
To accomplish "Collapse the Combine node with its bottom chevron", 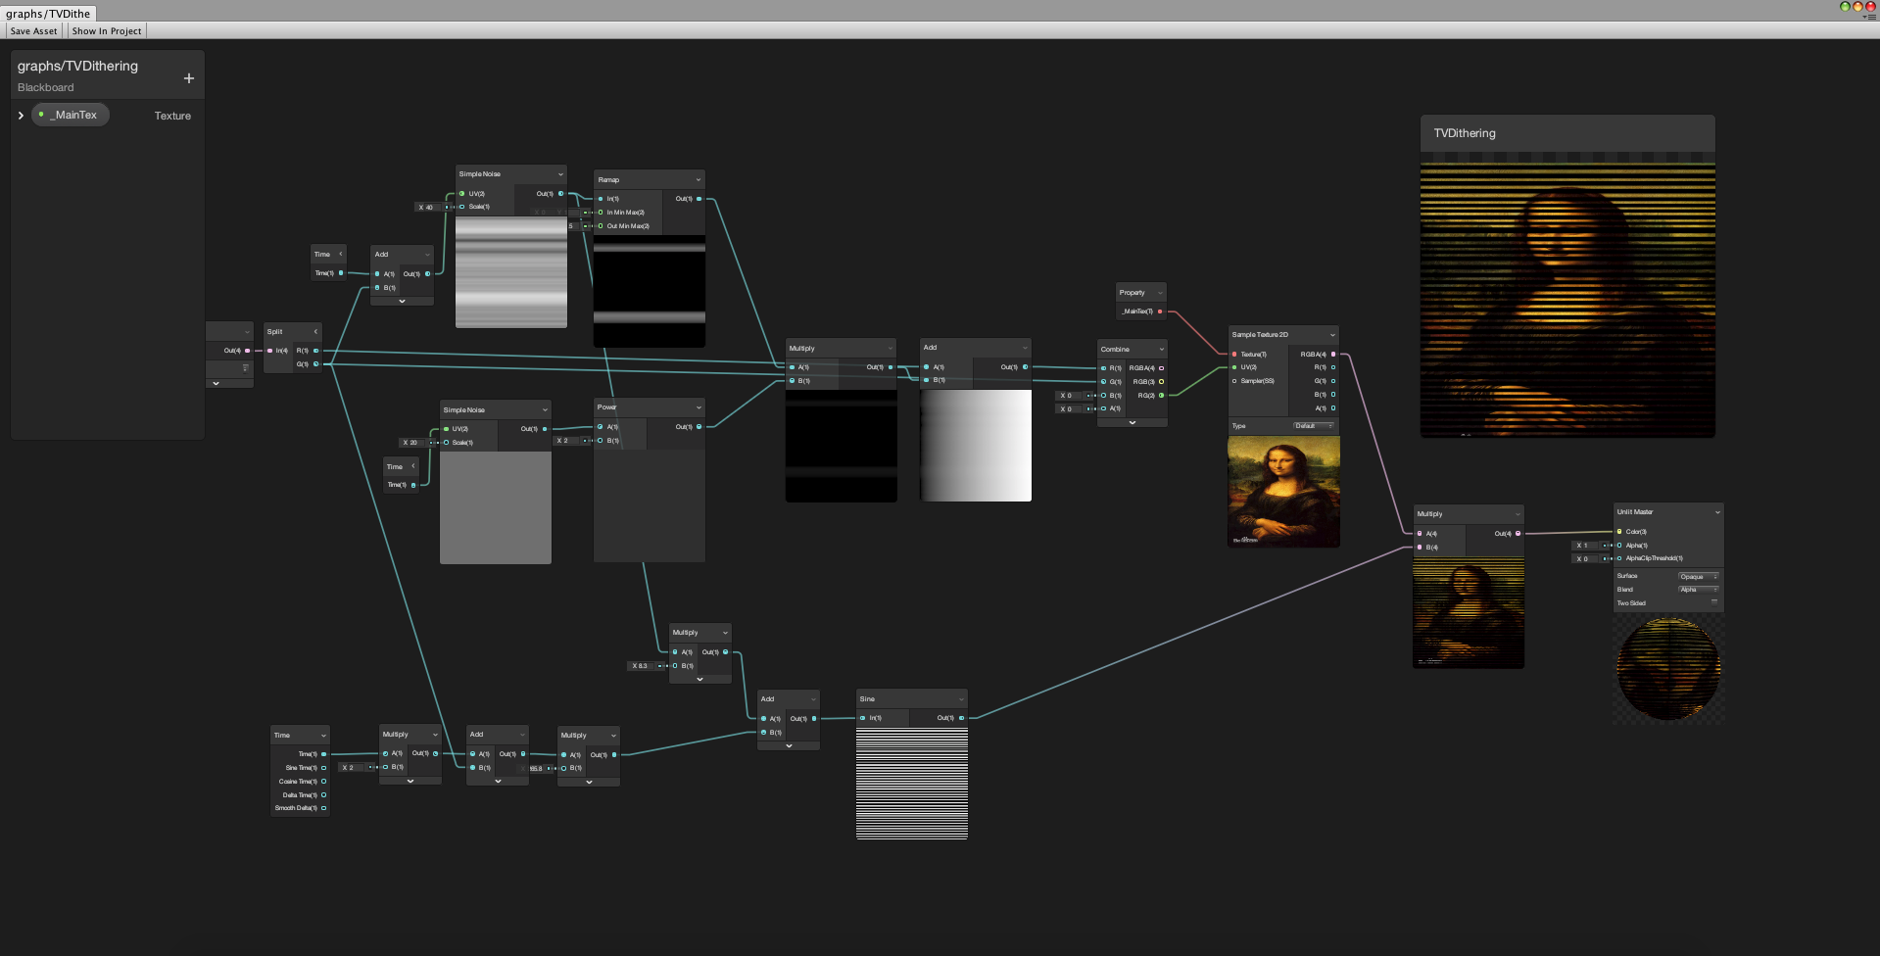I will [x=1133, y=422].
